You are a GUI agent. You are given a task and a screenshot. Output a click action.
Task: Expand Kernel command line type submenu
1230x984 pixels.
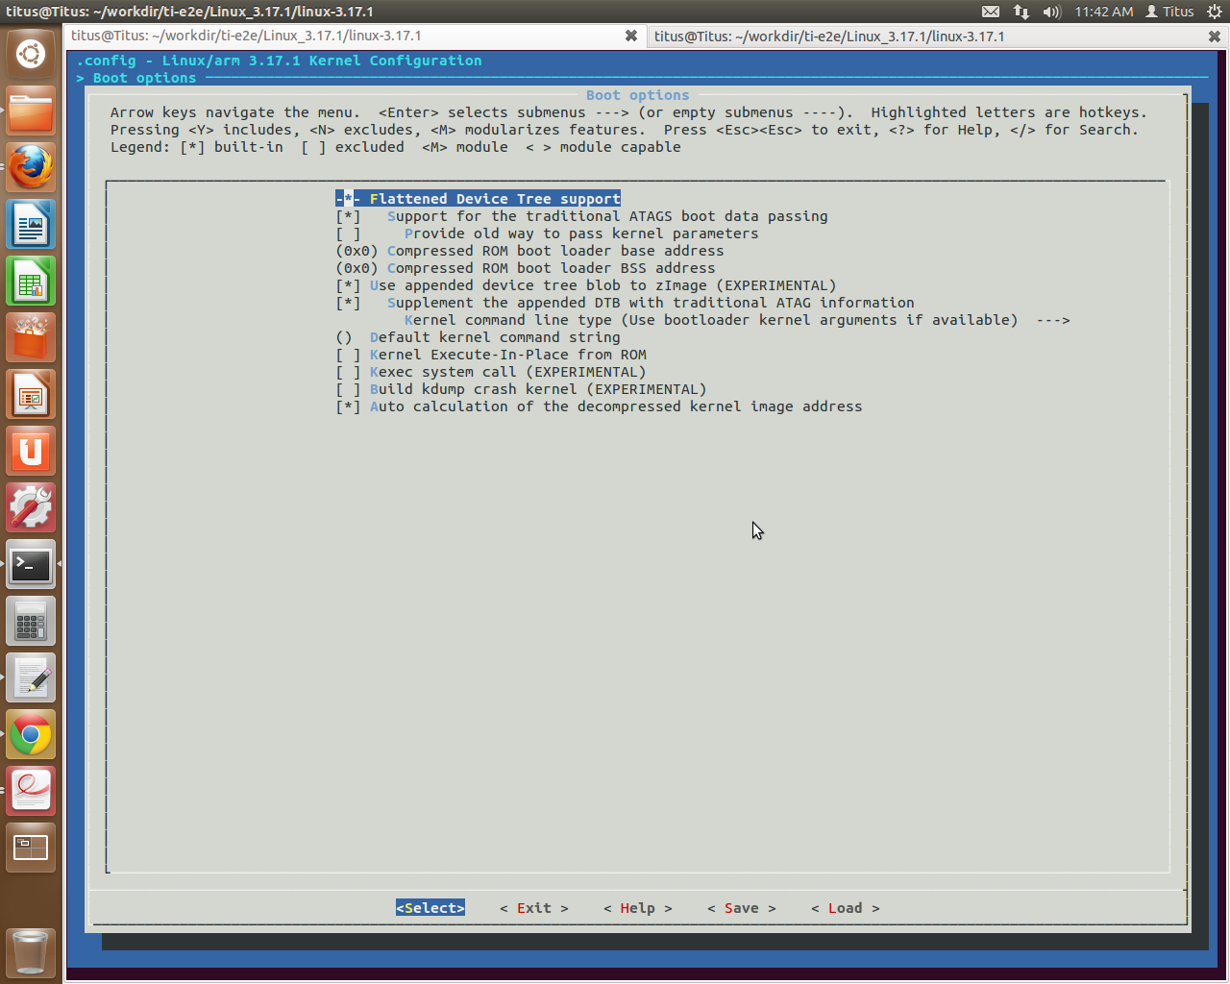click(x=737, y=320)
